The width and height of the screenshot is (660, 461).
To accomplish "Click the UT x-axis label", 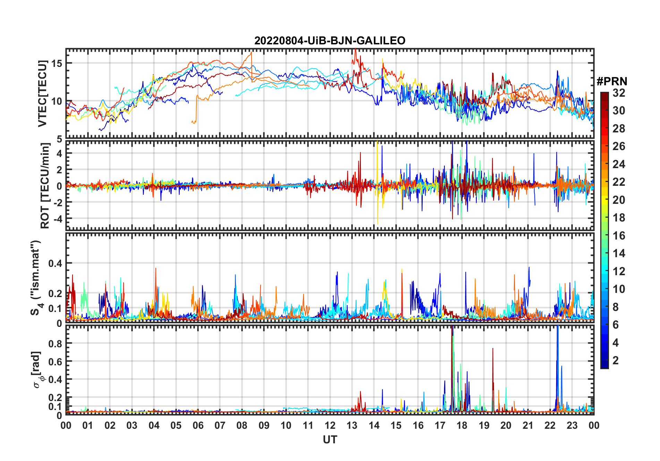I will [x=330, y=440].
